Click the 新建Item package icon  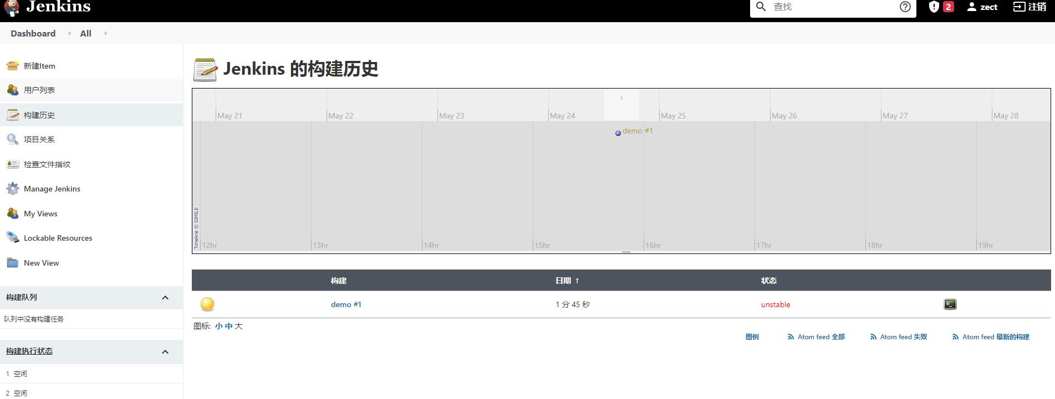click(x=13, y=65)
